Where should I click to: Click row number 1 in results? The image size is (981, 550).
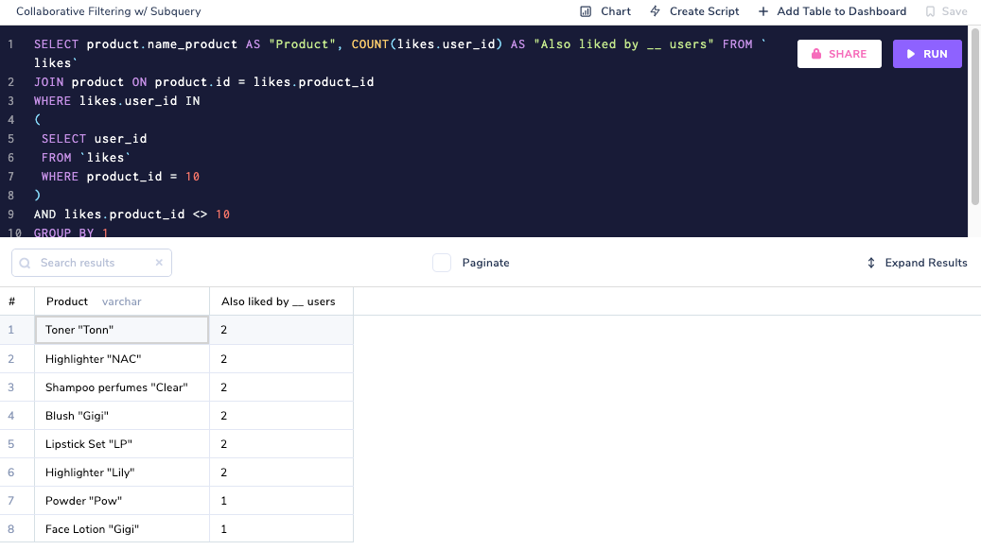[x=10, y=330]
